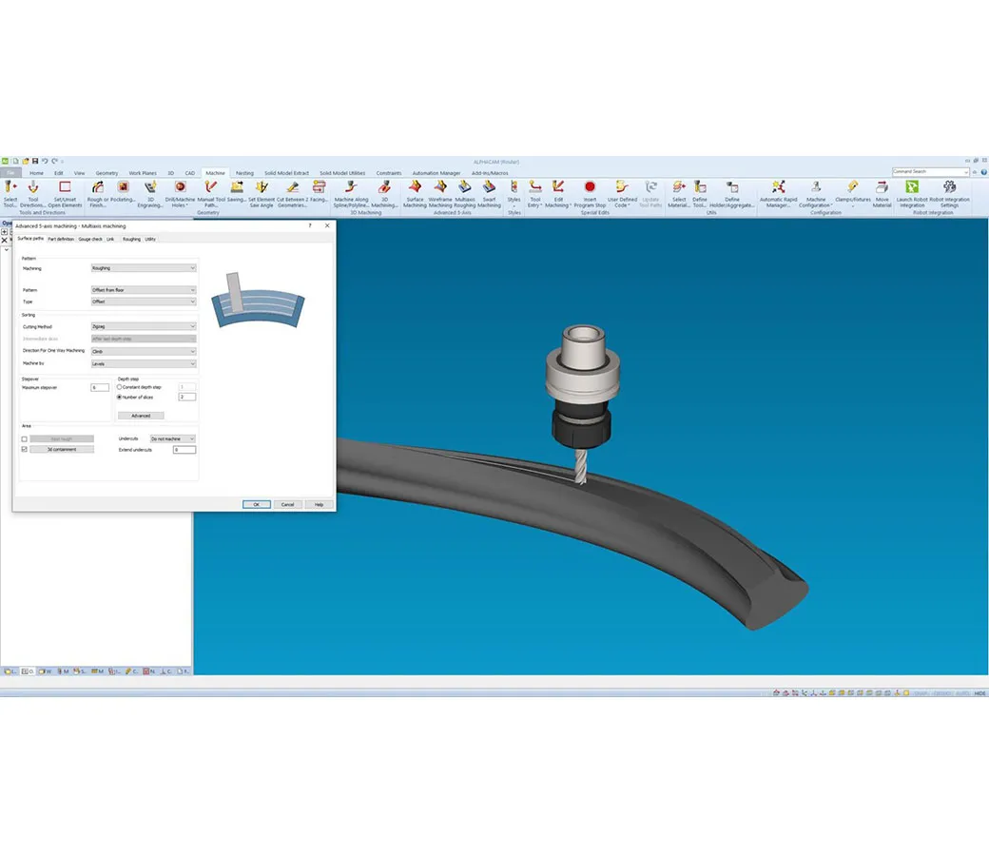Open Direction For One Way Machining dropdown
Screen dimensions: 989x856
pos(144,351)
